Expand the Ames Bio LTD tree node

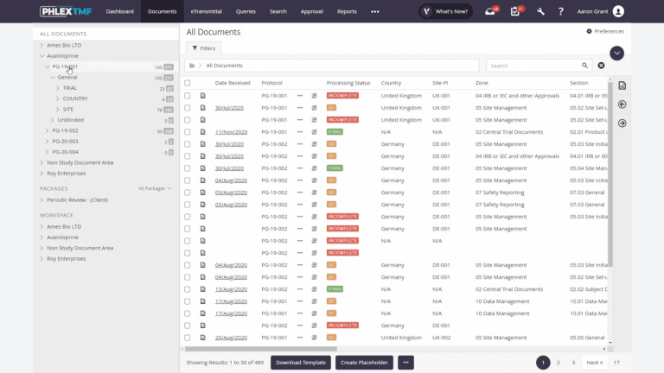(41, 45)
